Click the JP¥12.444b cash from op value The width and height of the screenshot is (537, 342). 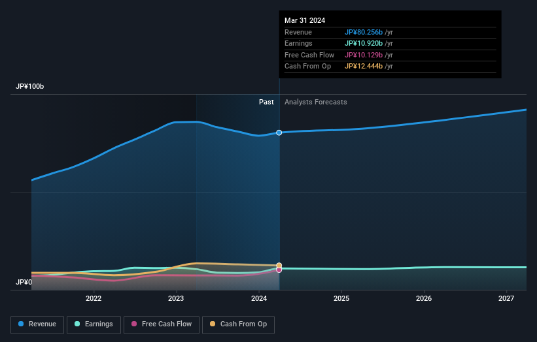364,67
